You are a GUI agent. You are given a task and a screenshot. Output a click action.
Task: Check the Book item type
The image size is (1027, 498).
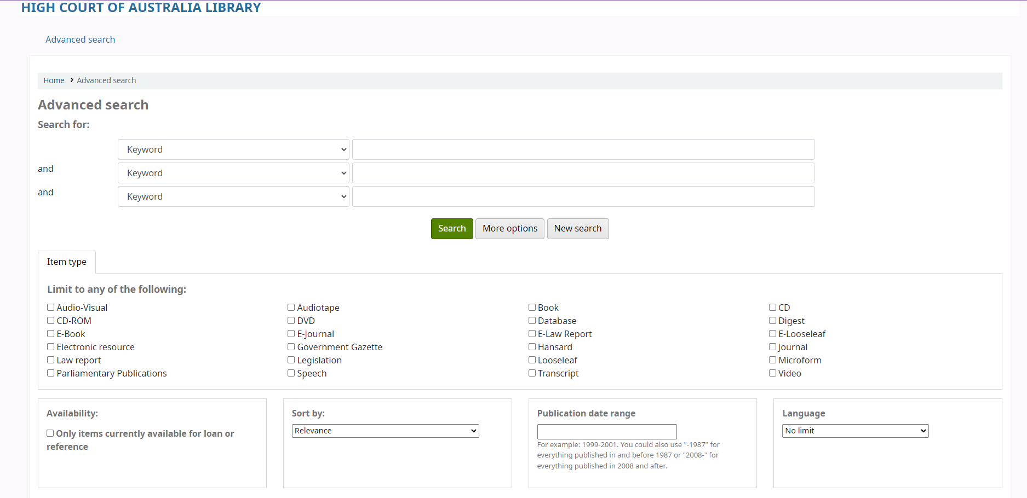pos(532,308)
